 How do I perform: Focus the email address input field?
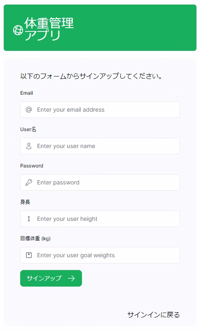(x=100, y=110)
